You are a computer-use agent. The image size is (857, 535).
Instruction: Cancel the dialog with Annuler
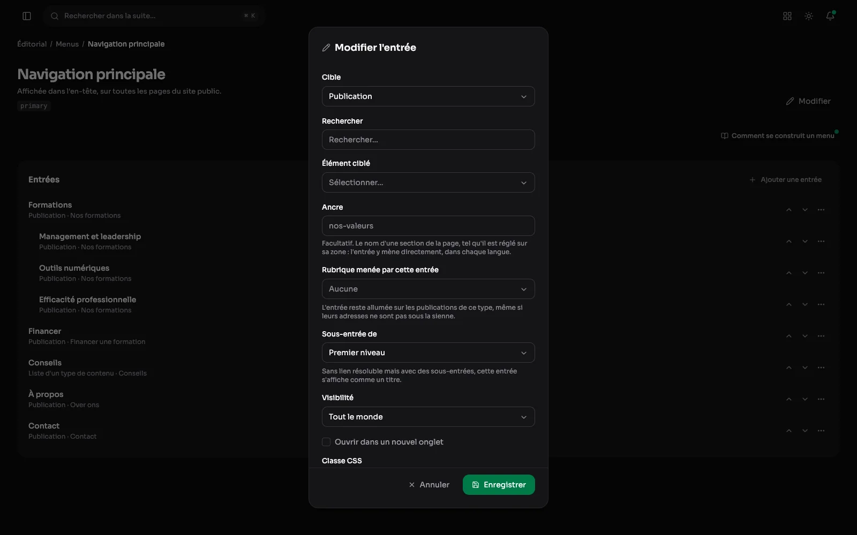point(429,485)
